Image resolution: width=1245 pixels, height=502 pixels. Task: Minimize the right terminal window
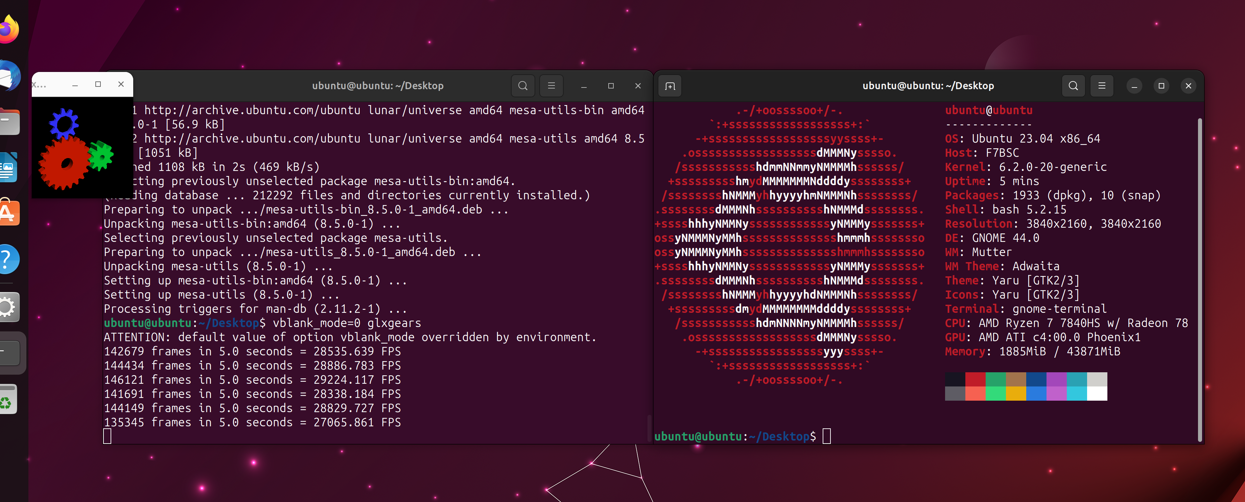click(1134, 86)
